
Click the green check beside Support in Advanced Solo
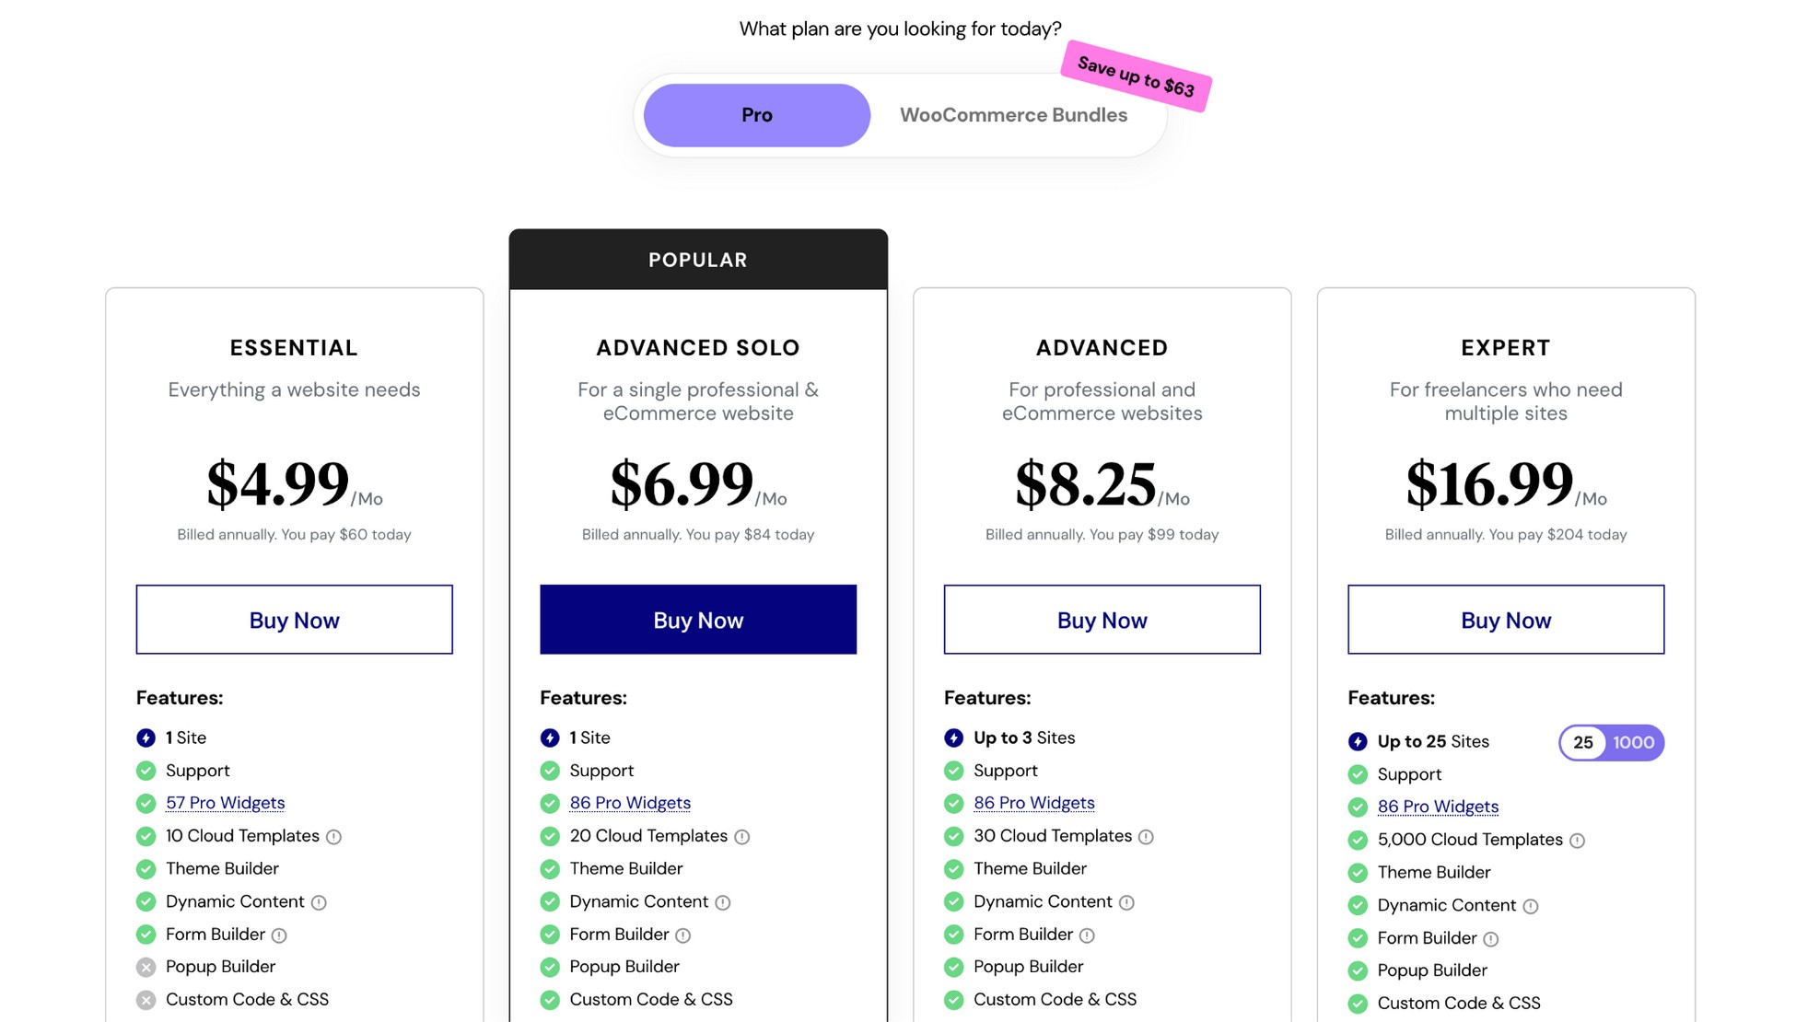click(551, 771)
